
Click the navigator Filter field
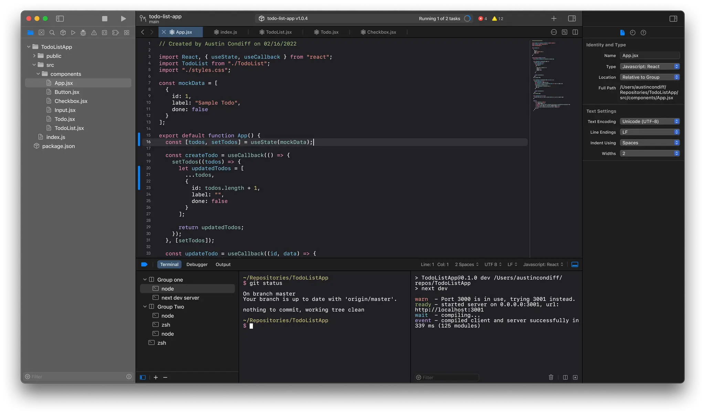[78, 377]
